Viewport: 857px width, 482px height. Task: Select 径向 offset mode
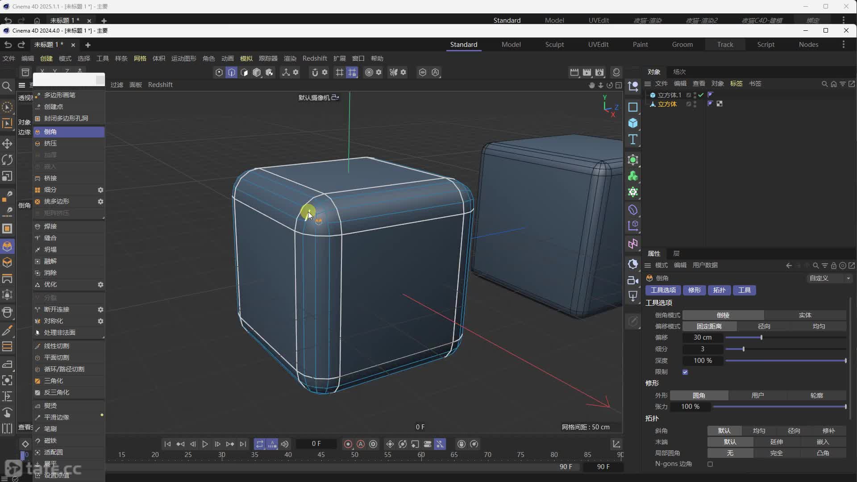(x=764, y=326)
